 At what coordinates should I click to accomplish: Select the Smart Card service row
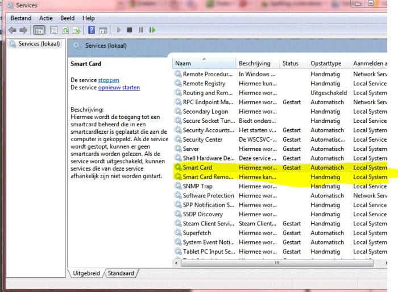(x=197, y=167)
